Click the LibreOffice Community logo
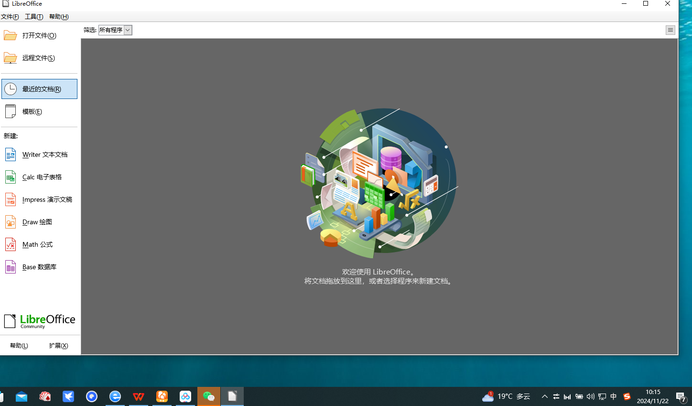692x406 pixels. [x=40, y=321]
